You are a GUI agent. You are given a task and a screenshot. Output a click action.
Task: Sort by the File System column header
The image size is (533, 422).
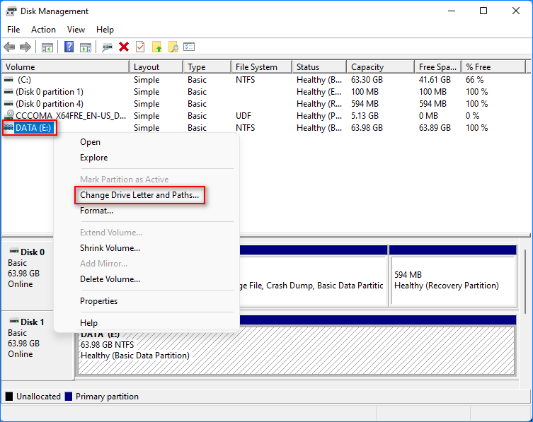256,67
